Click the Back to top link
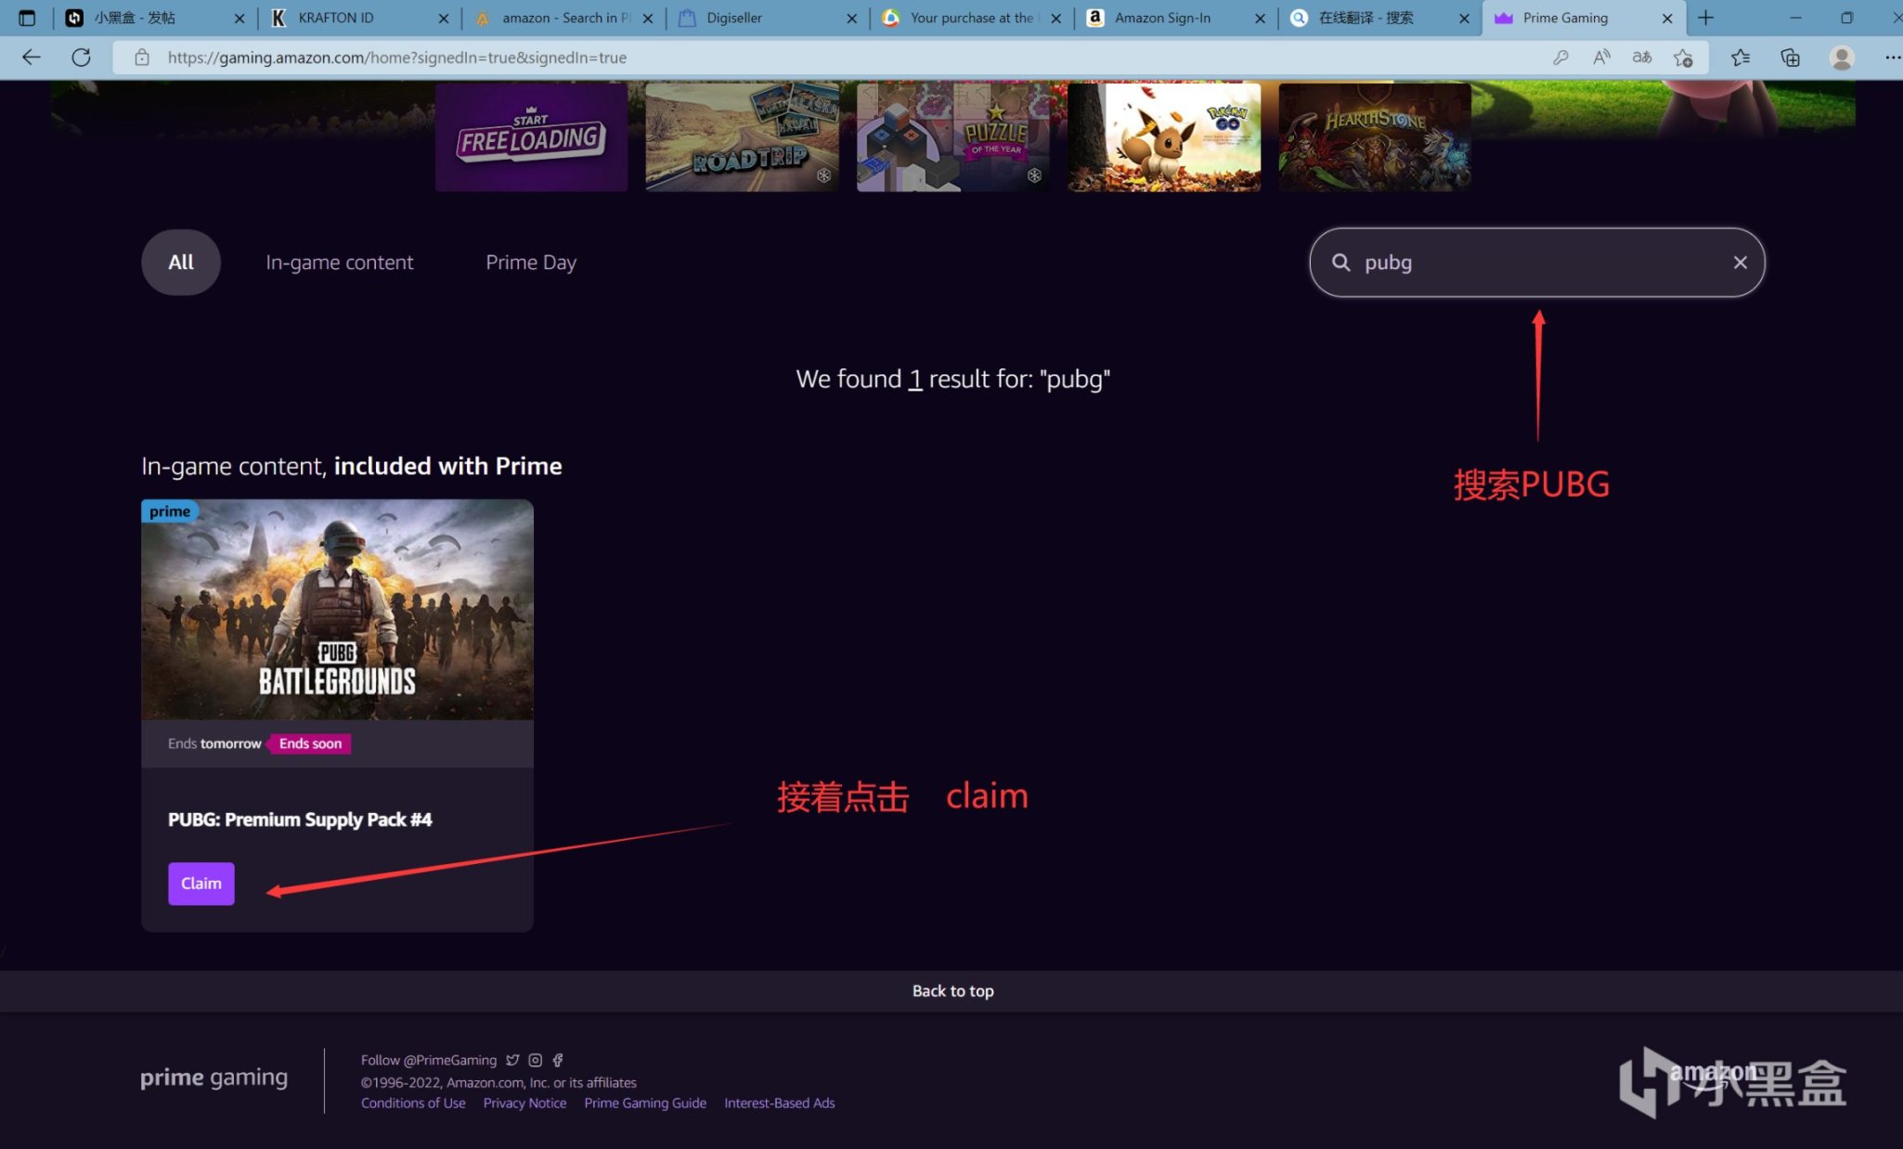 click(x=951, y=990)
